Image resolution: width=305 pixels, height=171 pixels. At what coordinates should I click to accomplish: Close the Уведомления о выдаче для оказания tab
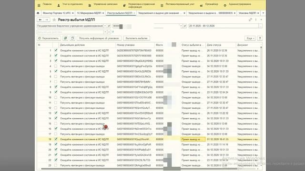click(184, 13)
